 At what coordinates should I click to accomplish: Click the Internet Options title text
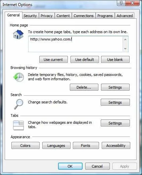click(x=17, y=5)
